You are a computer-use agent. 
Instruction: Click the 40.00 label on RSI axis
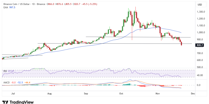(x=200, y=75)
